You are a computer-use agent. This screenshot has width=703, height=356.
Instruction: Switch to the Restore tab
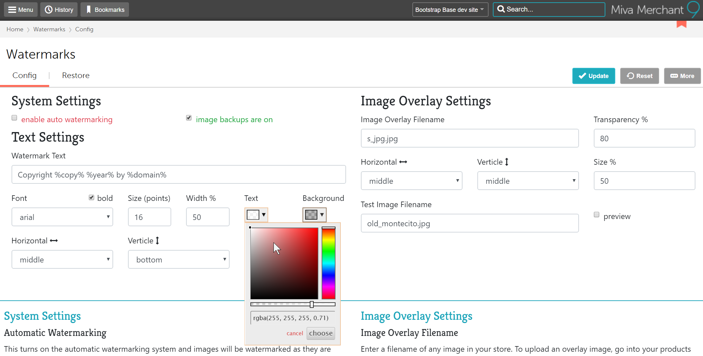point(76,75)
